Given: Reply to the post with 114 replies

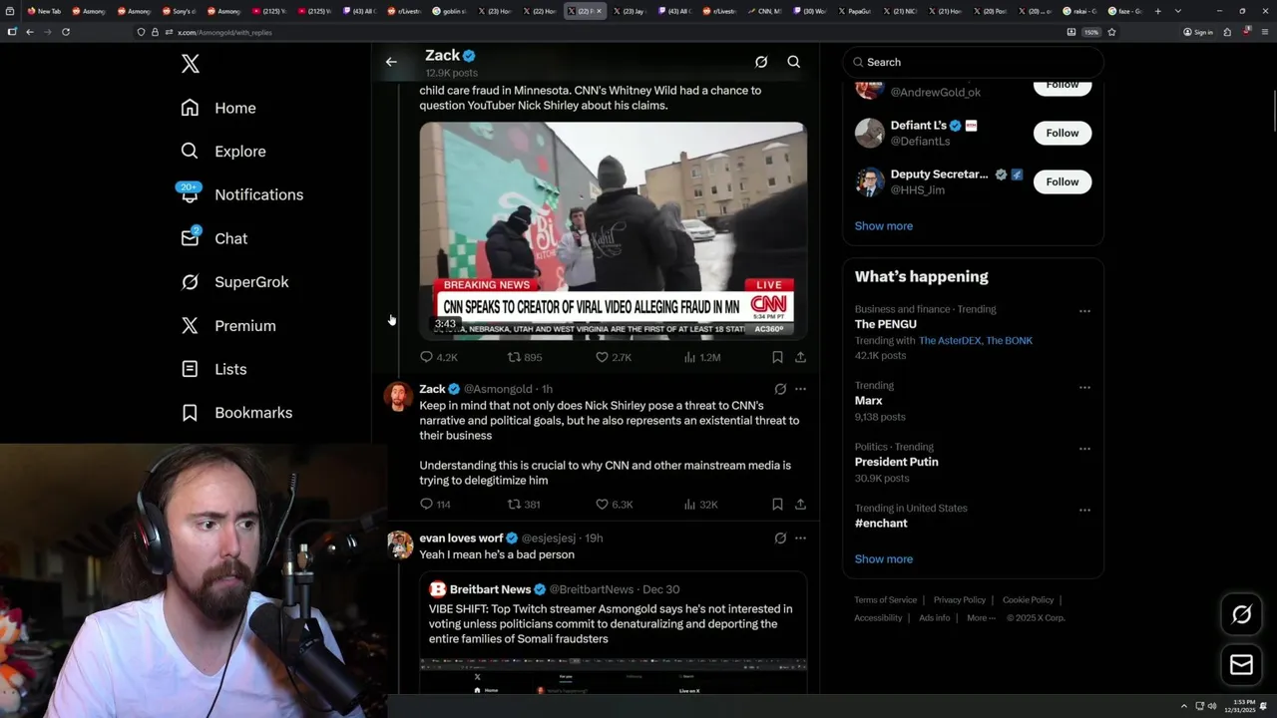Looking at the screenshot, I should (x=435, y=505).
